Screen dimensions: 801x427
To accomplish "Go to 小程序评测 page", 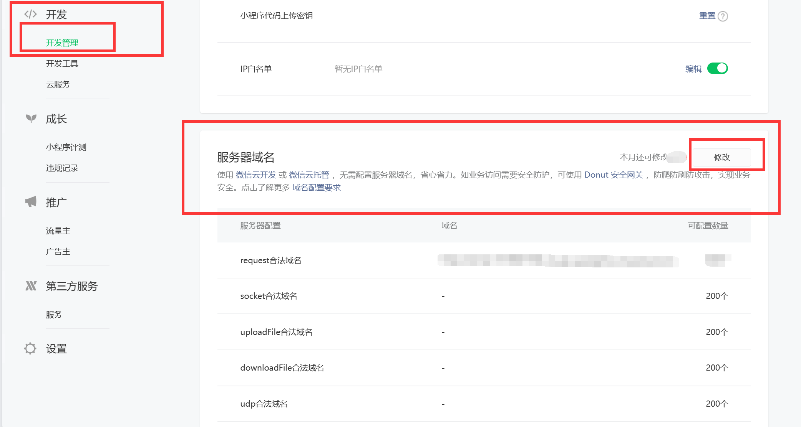I will pos(66,147).
